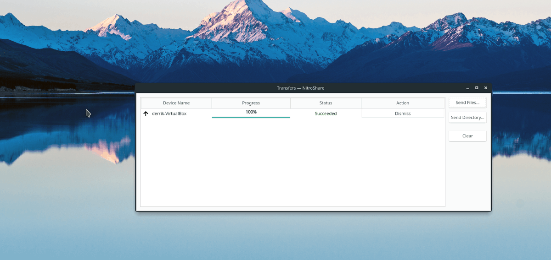551x260 pixels.
Task: Click the Action column header
Action: [403, 103]
